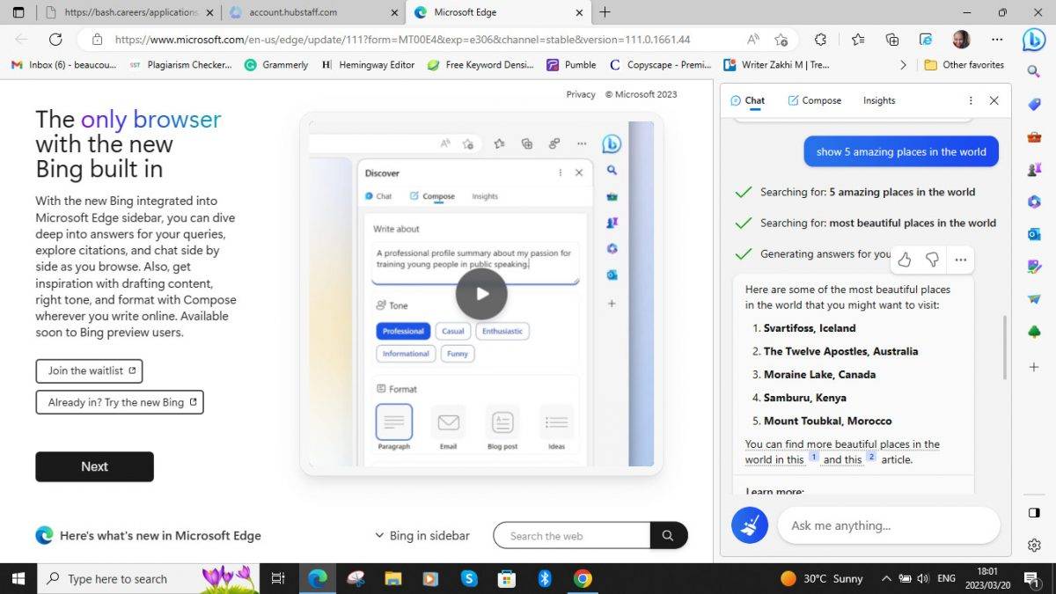Switch to the Insights tab
1056x594 pixels.
(x=878, y=100)
